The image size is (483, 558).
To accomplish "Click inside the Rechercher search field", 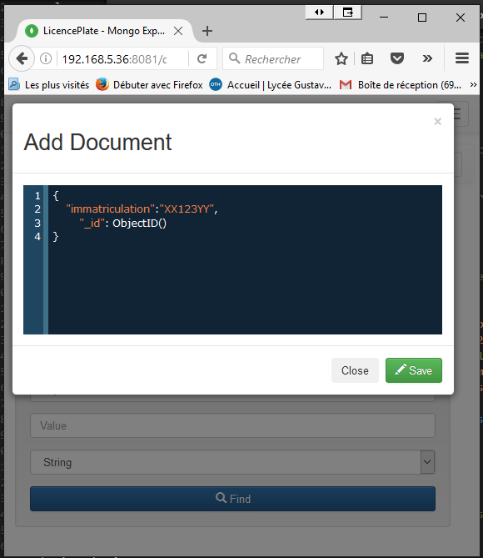I will (x=273, y=58).
